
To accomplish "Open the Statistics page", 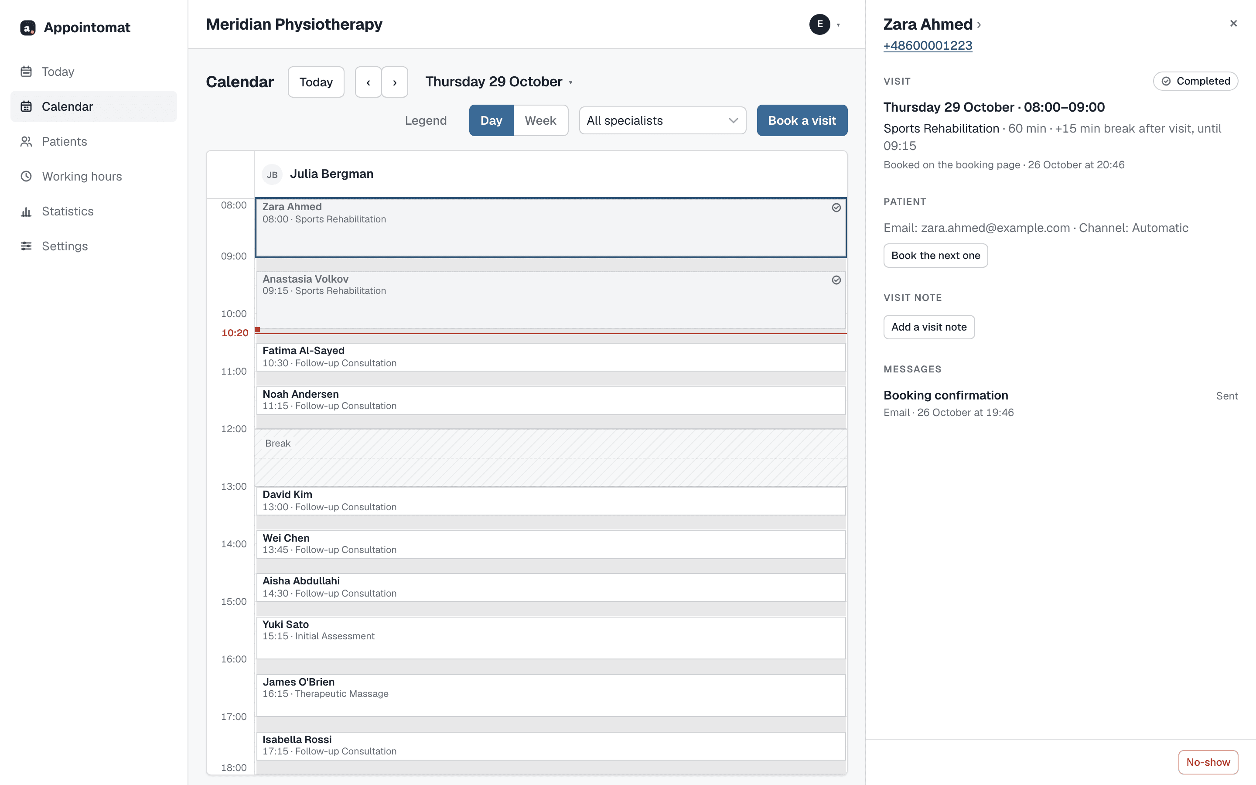I will [93, 212].
